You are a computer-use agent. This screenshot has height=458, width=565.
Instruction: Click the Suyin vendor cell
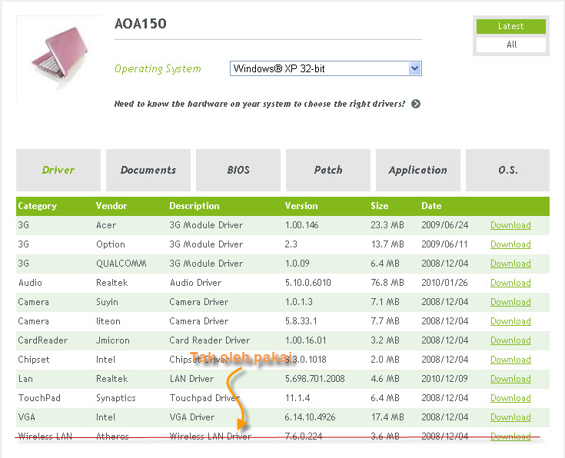[107, 302]
